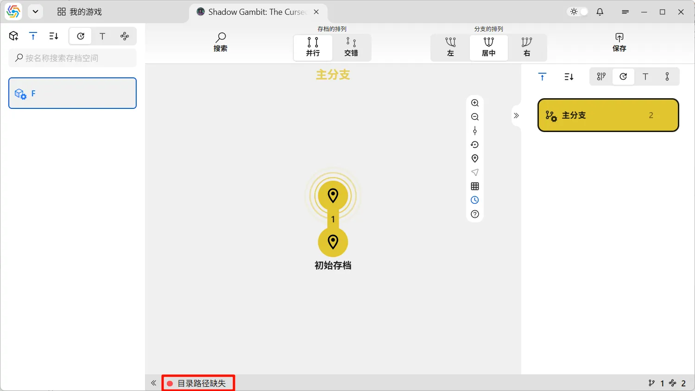Click the add save space cube icon

[x=14, y=36]
